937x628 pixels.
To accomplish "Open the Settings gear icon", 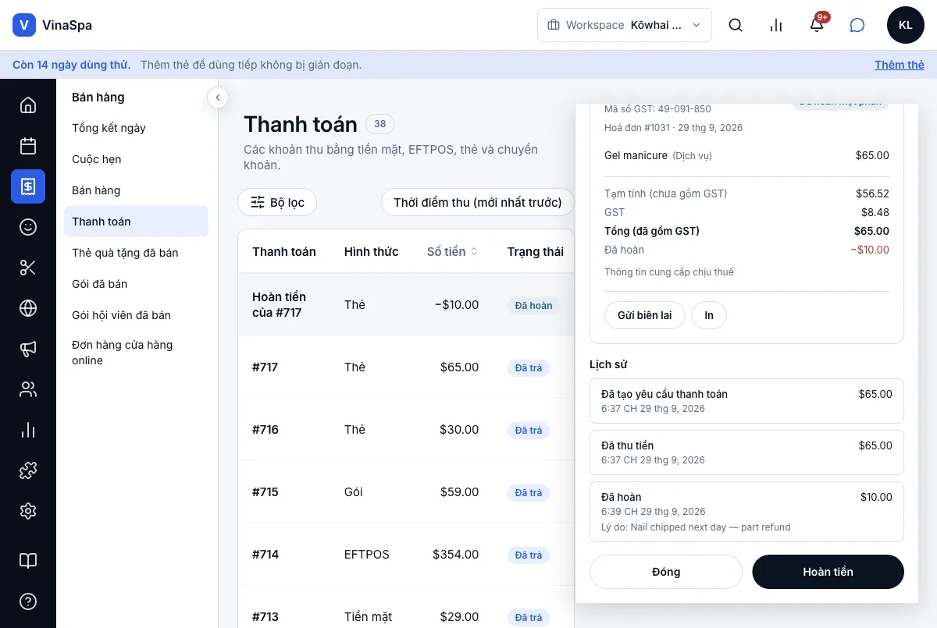I will coord(28,511).
